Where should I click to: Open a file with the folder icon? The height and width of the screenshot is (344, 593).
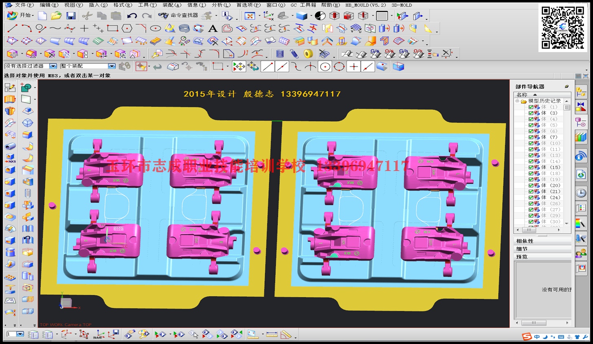click(56, 15)
